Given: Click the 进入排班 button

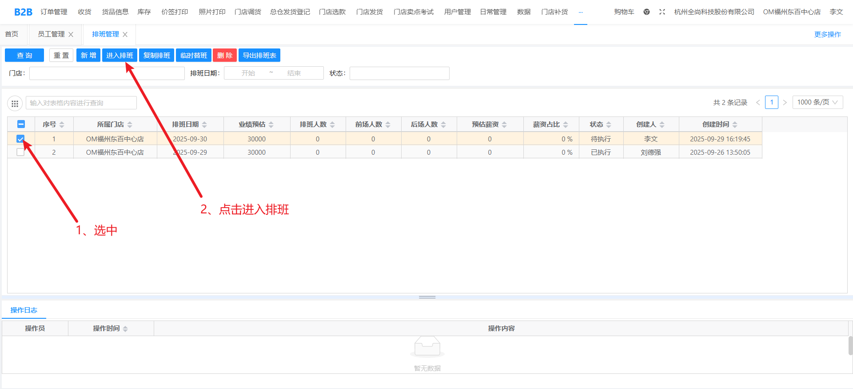Looking at the screenshot, I should (x=120, y=56).
